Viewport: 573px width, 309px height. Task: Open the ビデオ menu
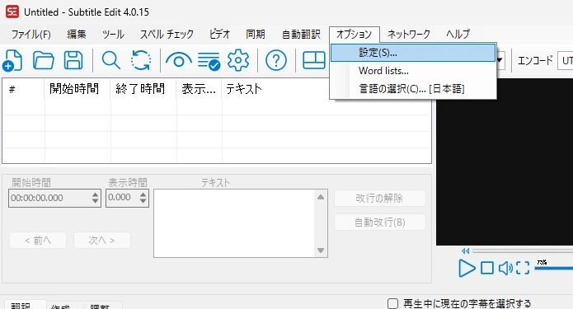click(219, 35)
